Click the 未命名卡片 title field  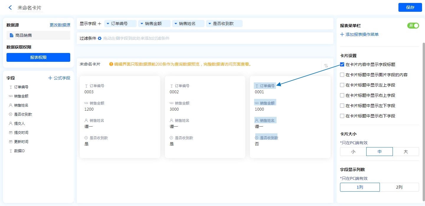point(30,8)
